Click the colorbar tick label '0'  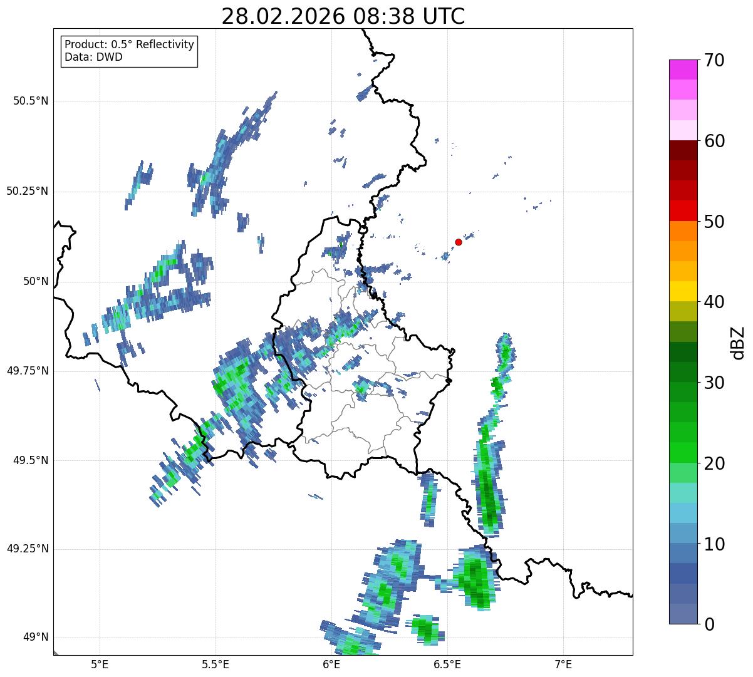click(x=710, y=624)
